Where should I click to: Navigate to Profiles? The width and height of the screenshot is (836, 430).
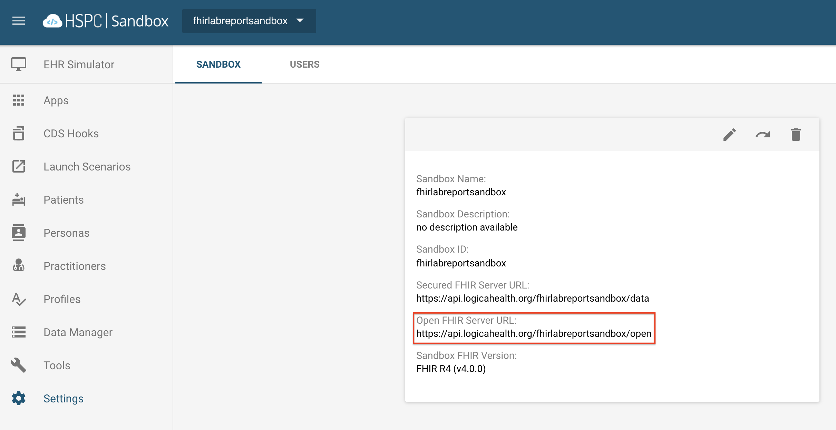(62, 299)
